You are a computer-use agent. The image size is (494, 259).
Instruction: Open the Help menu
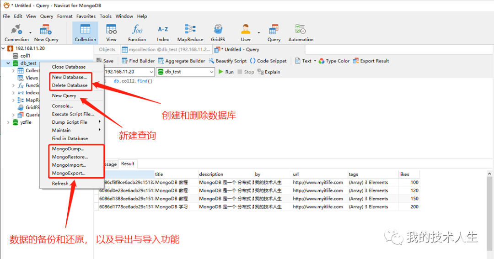(142, 16)
